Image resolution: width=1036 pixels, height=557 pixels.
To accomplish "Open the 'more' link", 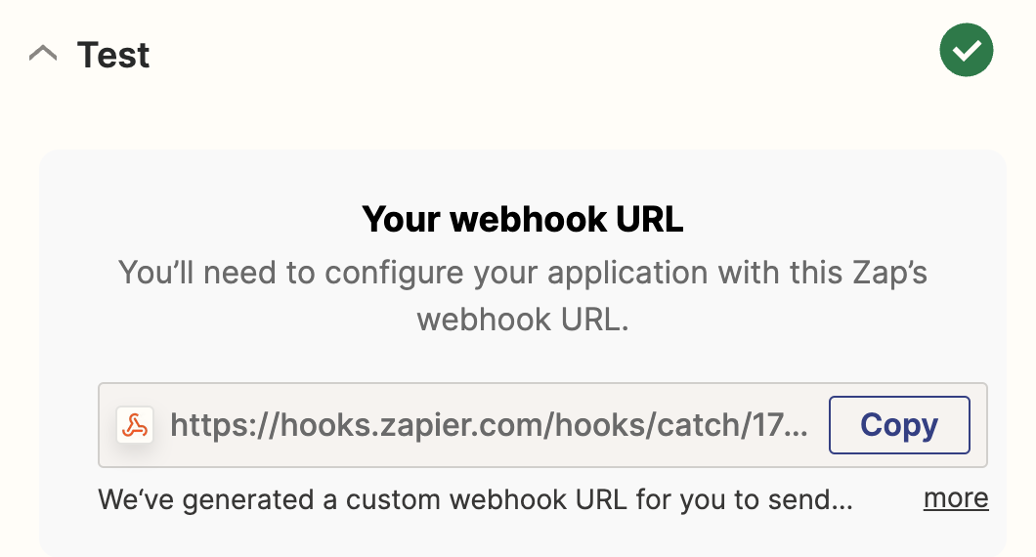I will coord(956,497).
